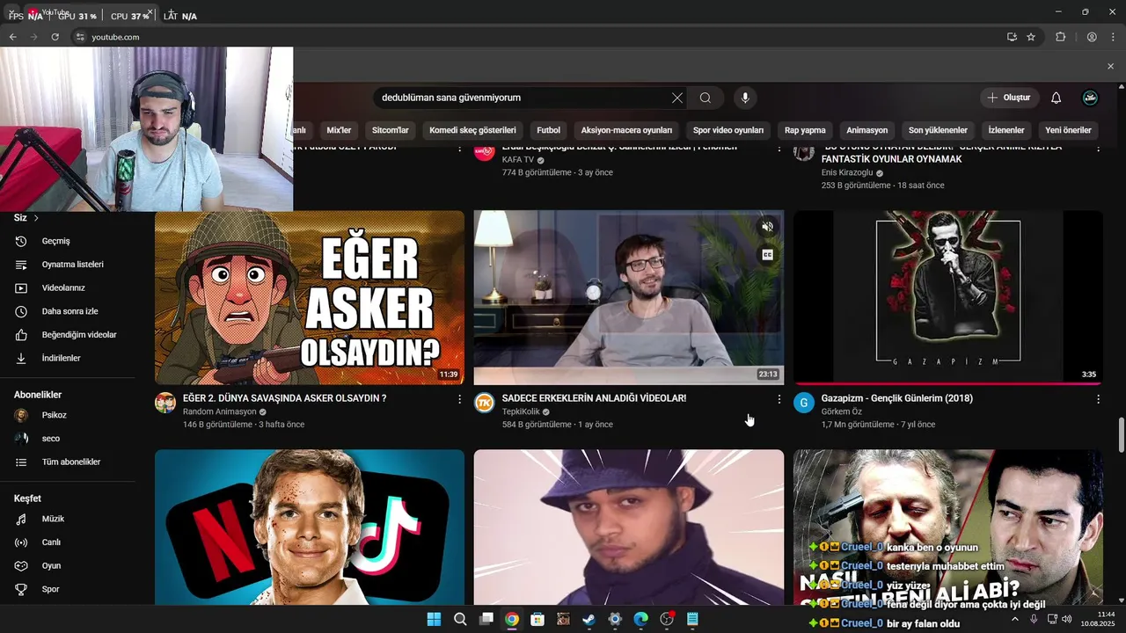Screen dimensions: 1126x633
Task: Reload the page in Chrome
Action: (x=55, y=37)
